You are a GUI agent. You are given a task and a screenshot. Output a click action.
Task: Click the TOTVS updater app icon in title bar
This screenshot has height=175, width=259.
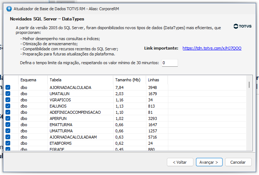tap(9, 9)
